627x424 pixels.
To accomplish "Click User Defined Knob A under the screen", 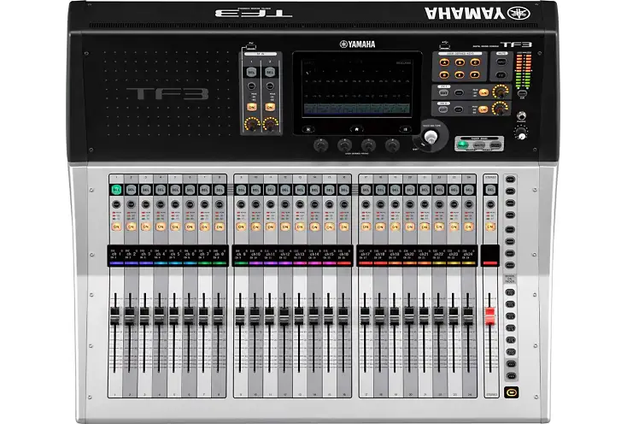I will [320, 144].
